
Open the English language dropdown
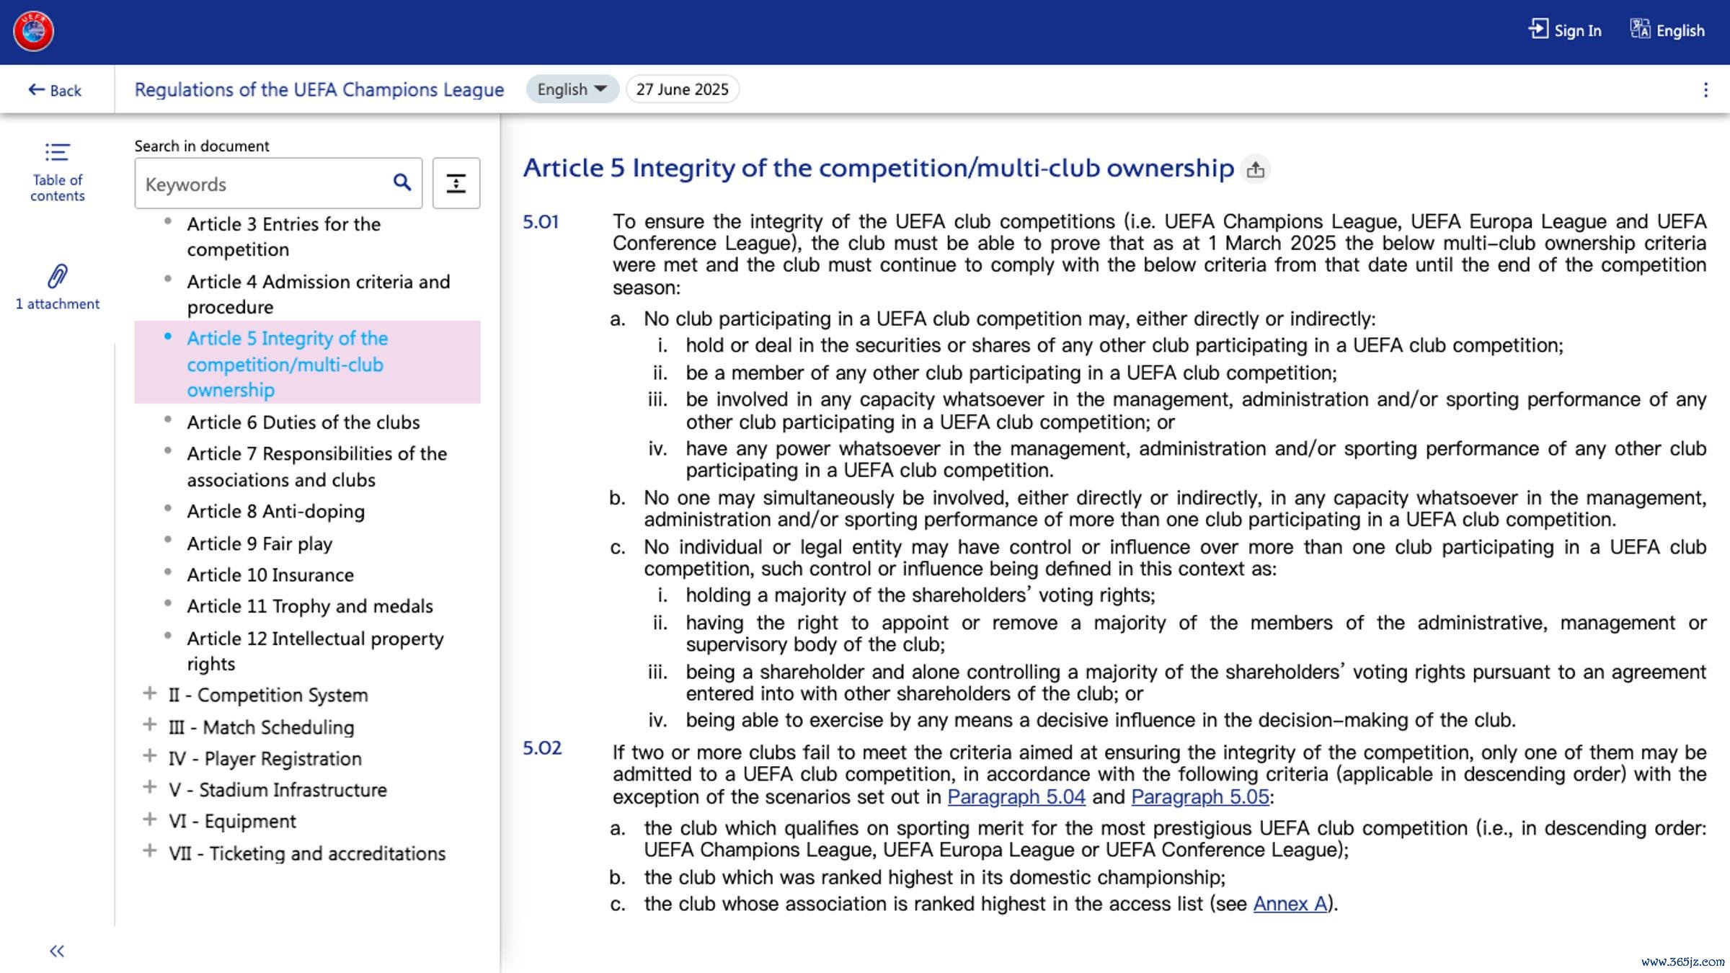tap(572, 89)
